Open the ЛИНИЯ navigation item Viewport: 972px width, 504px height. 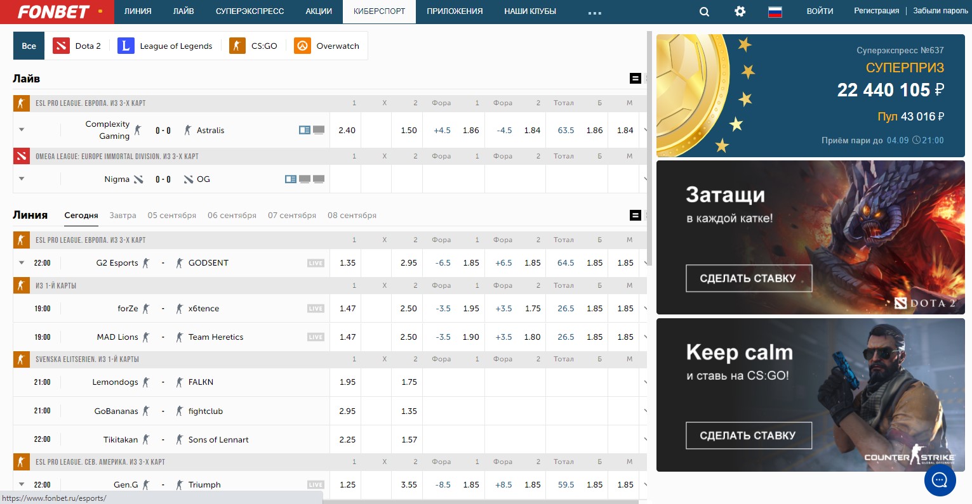pyautogui.click(x=138, y=11)
